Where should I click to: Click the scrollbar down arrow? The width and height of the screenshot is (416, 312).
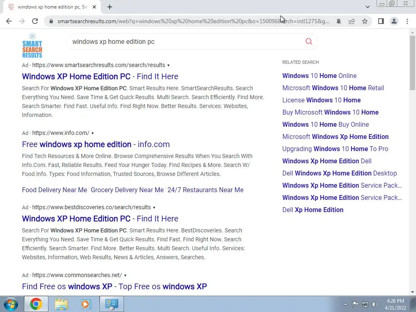point(412,292)
